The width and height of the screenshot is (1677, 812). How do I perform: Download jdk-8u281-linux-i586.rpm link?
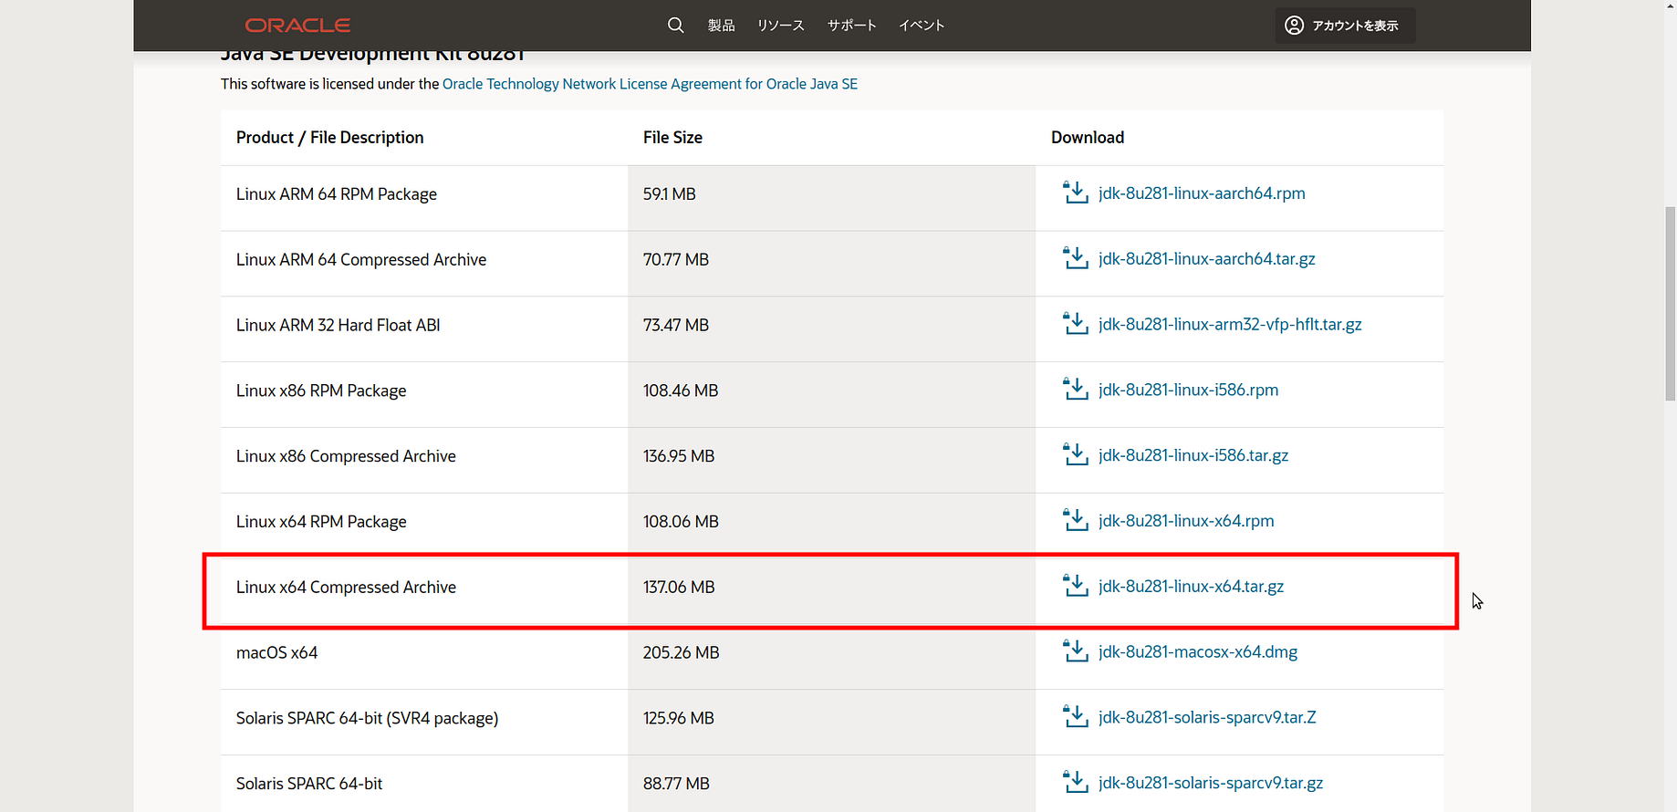coord(1188,390)
